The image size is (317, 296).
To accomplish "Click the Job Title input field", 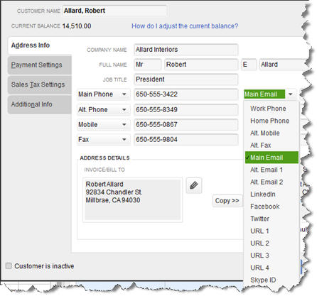I will click(x=186, y=80).
